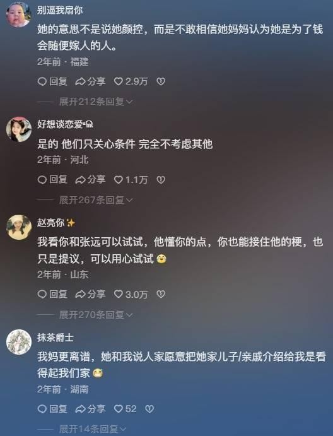
Task: Expand 270 replies
Action: (96, 315)
